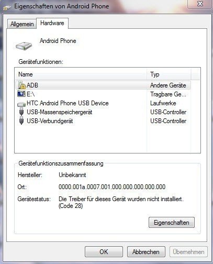The image size is (213, 264).
Task: Click the HTC Android Phone drive icon
Action: pyautogui.click(x=21, y=104)
